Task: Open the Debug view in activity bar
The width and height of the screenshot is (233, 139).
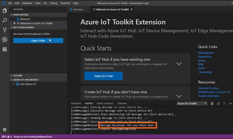Action: tap(4, 40)
